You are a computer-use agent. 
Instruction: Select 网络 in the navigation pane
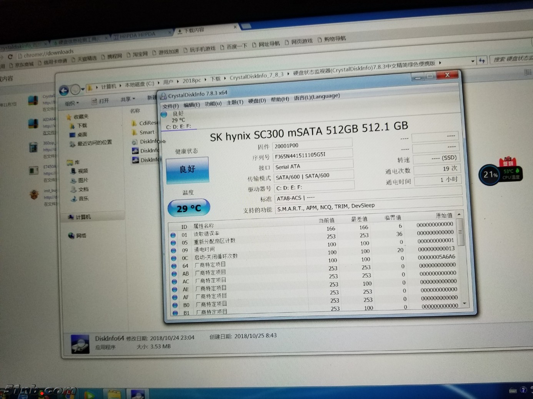point(81,236)
